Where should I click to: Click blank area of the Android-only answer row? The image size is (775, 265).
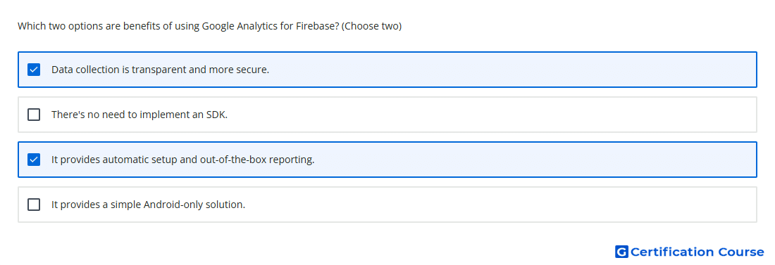500,205
